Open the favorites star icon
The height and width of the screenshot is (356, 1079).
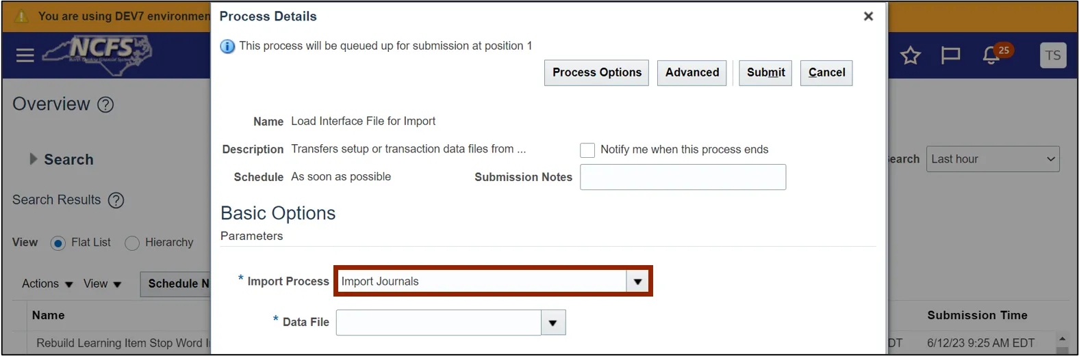[910, 55]
